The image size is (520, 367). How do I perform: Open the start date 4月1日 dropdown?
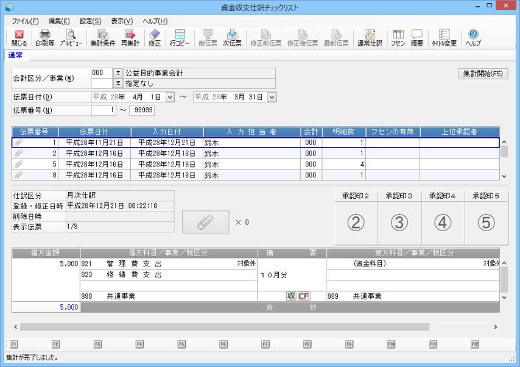tap(169, 97)
